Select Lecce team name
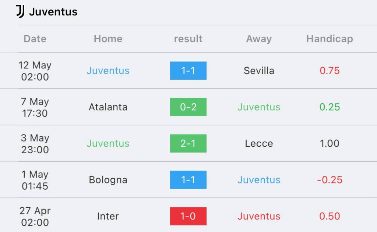Screen dimensions: 377x232 [x=259, y=143]
